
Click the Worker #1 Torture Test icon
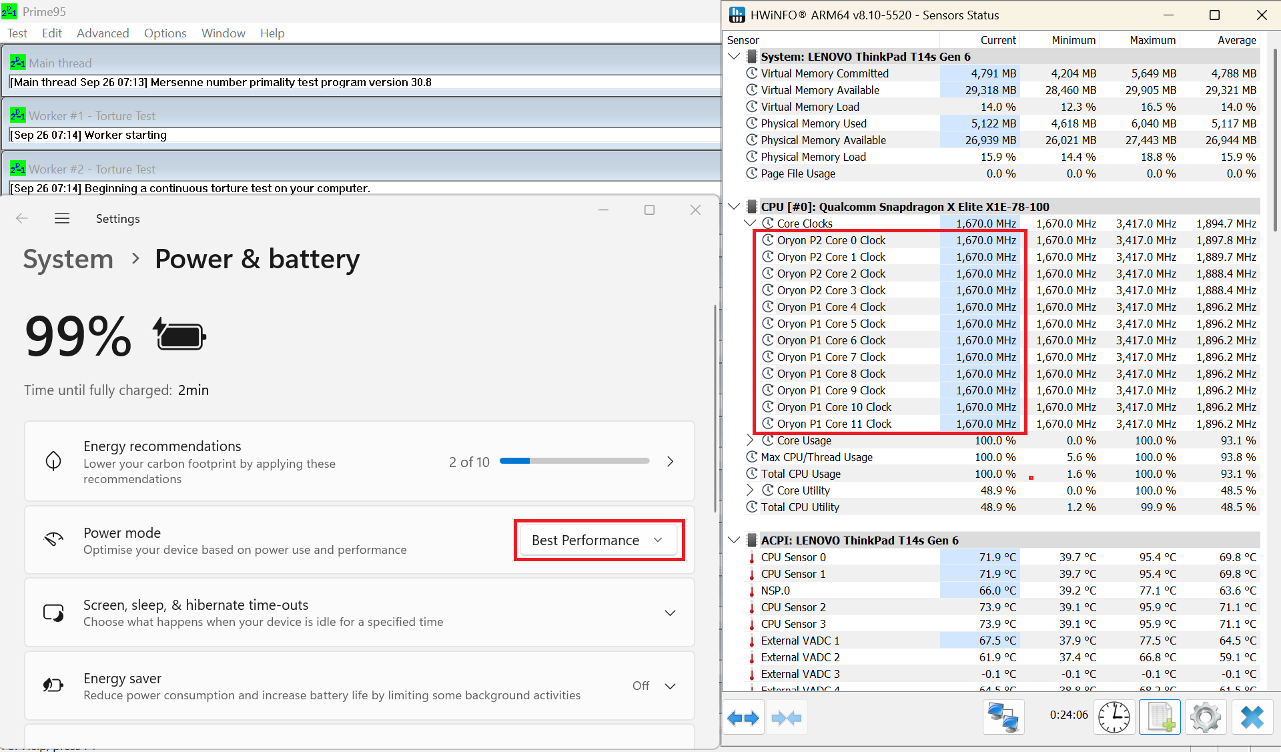click(x=18, y=115)
